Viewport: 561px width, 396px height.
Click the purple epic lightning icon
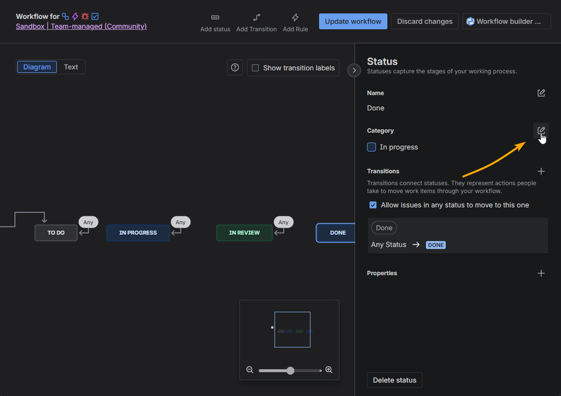(75, 16)
